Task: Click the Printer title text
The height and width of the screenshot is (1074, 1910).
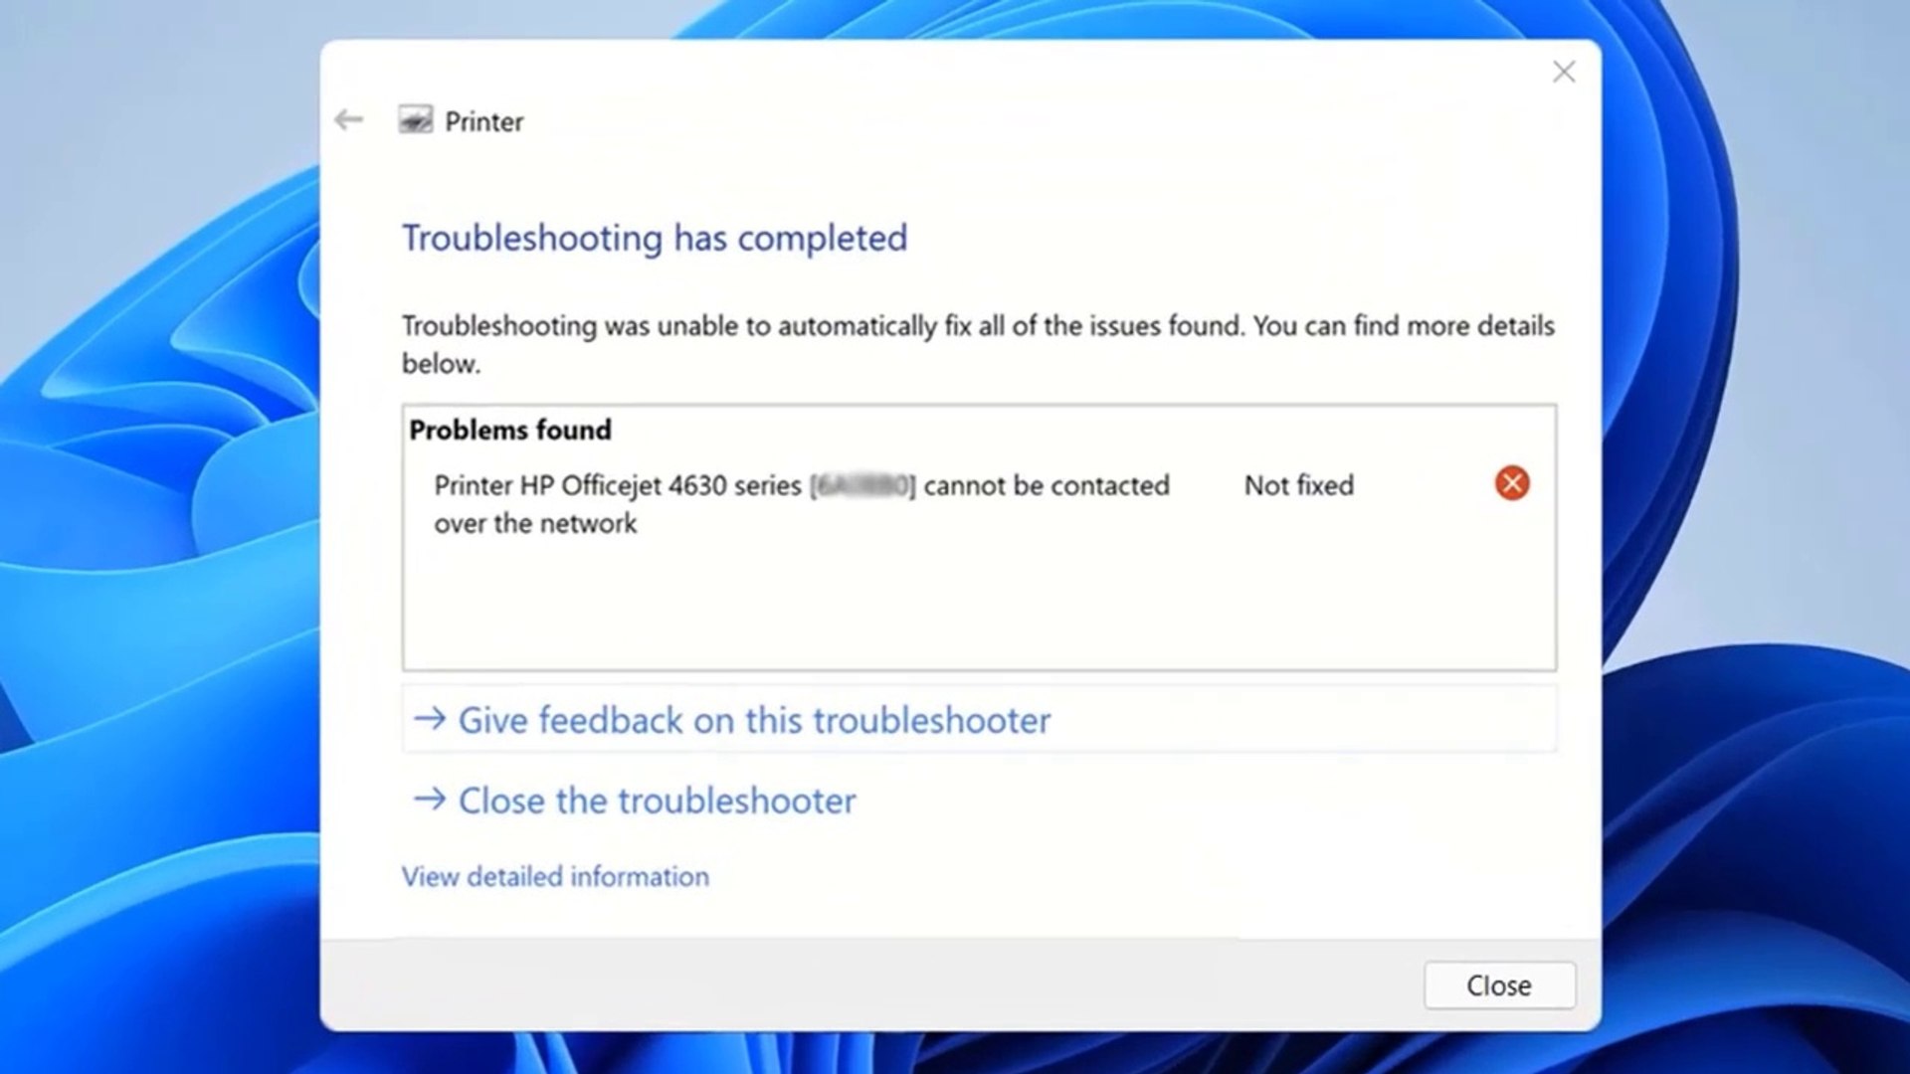Action: 483,121
